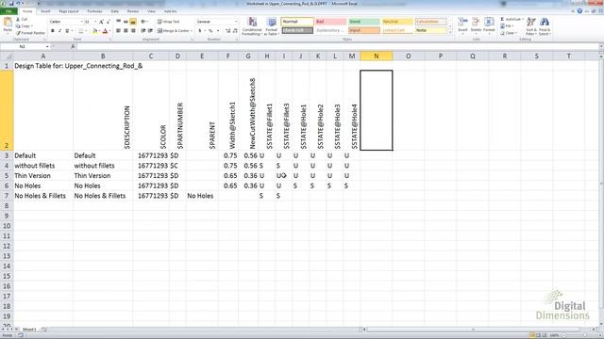Expand the Merge & Center dropdown arrow
Viewport: 604px width, 339px height.
pos(192,31)
